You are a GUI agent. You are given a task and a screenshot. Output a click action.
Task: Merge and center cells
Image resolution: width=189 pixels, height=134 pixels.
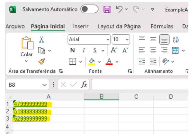pyautogui.click(x=175, y=50)
